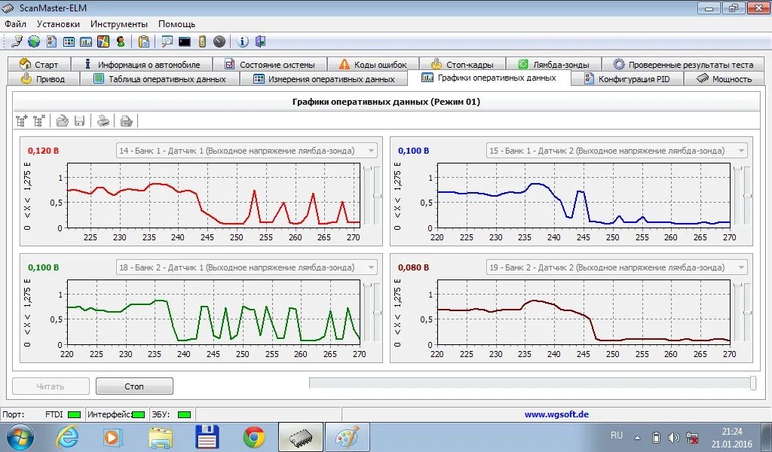Open Paint from the taskbar
The image size is (772, 452).
[x=347, y=437]
